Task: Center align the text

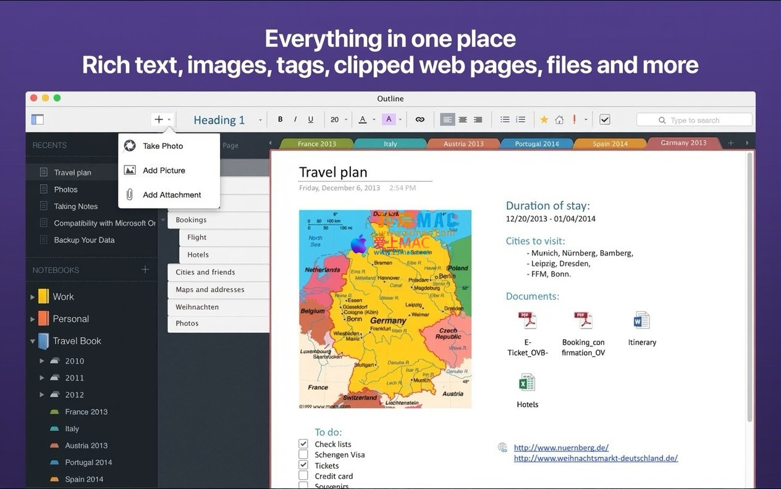Action: click(x=463, y=120)
